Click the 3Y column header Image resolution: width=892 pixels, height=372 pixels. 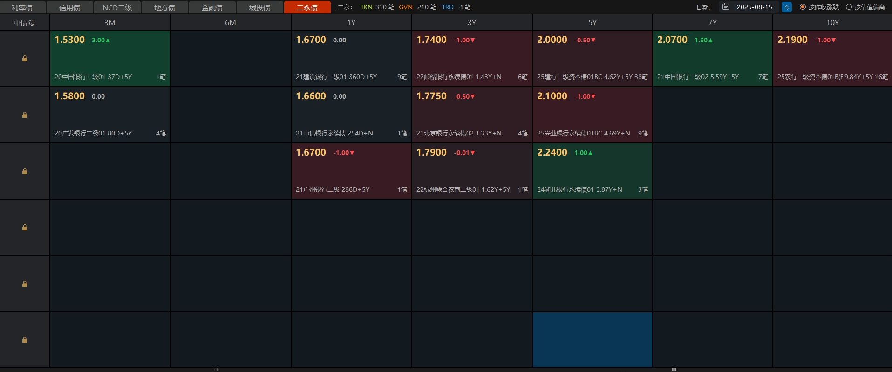click(472, 22)
